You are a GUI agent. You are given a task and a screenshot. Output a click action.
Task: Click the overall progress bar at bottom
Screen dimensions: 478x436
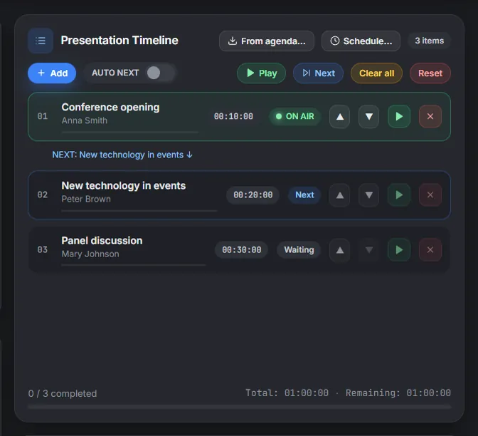[239, 407]
